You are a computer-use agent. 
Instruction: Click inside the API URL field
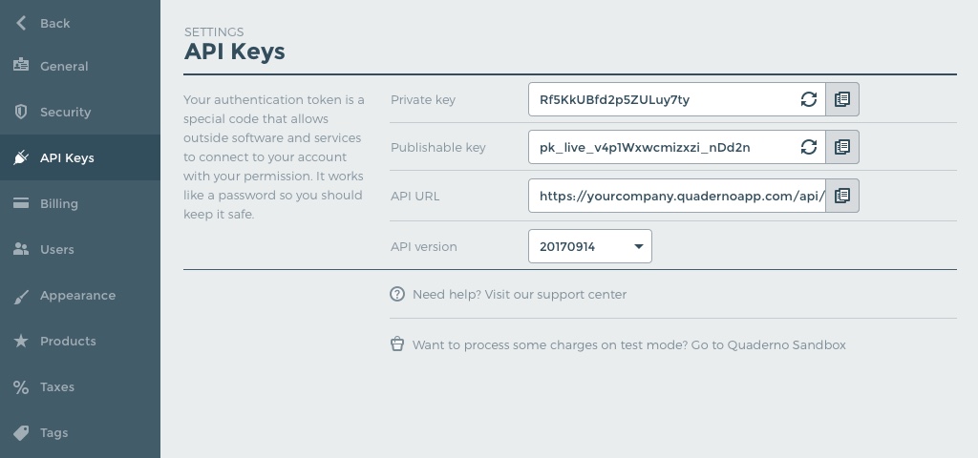pos(677,196)
